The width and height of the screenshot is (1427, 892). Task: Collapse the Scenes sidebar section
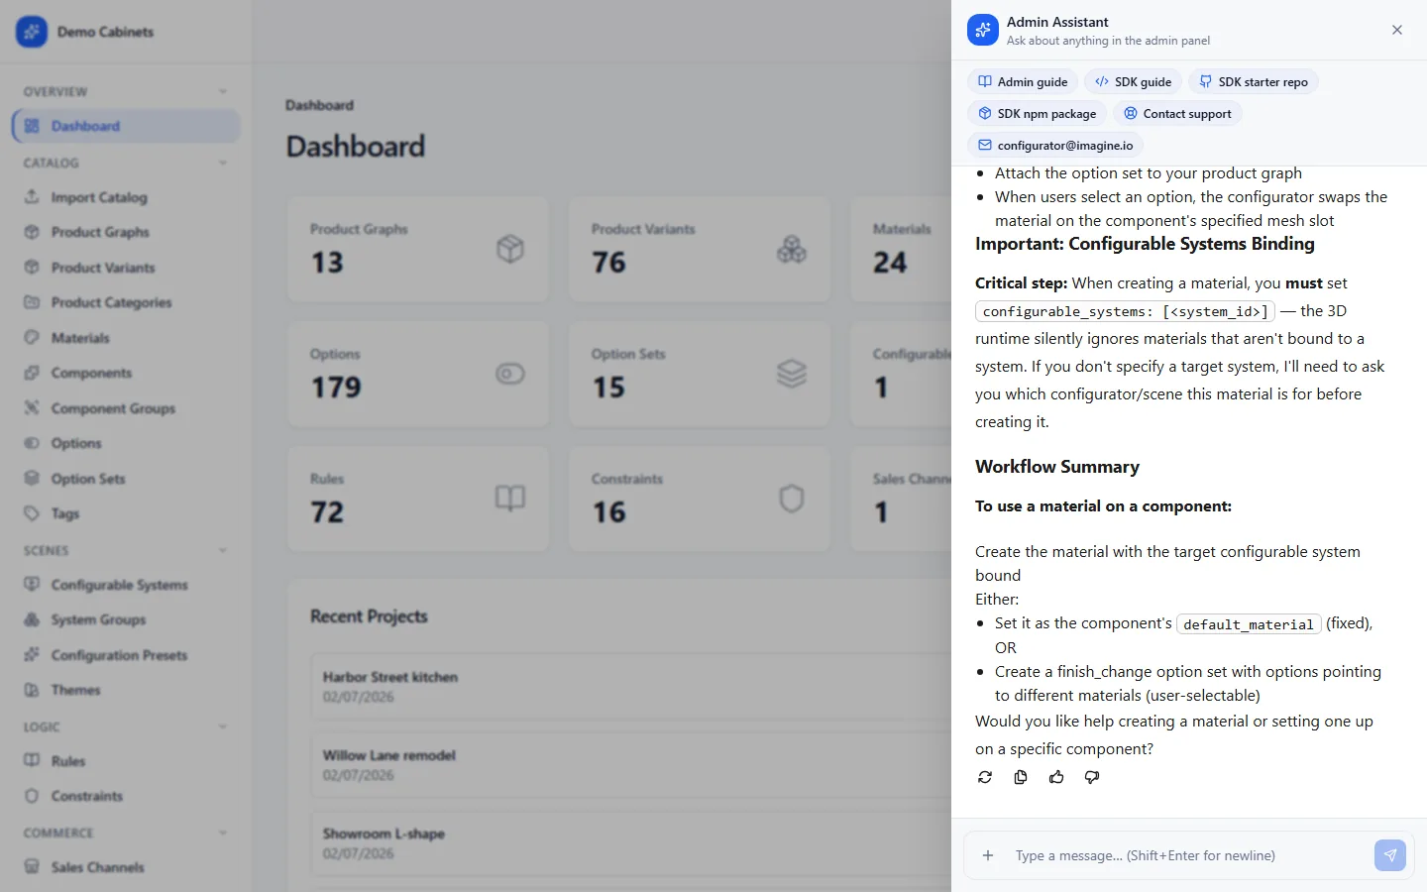[223, 551]
